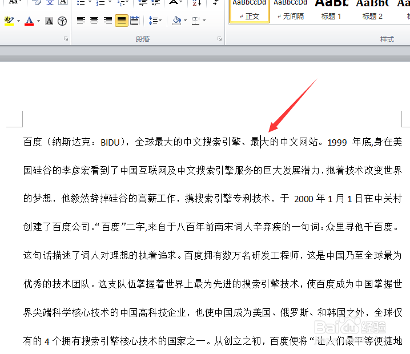
Task: Toggle the character border A button
Action: point(63,3)
